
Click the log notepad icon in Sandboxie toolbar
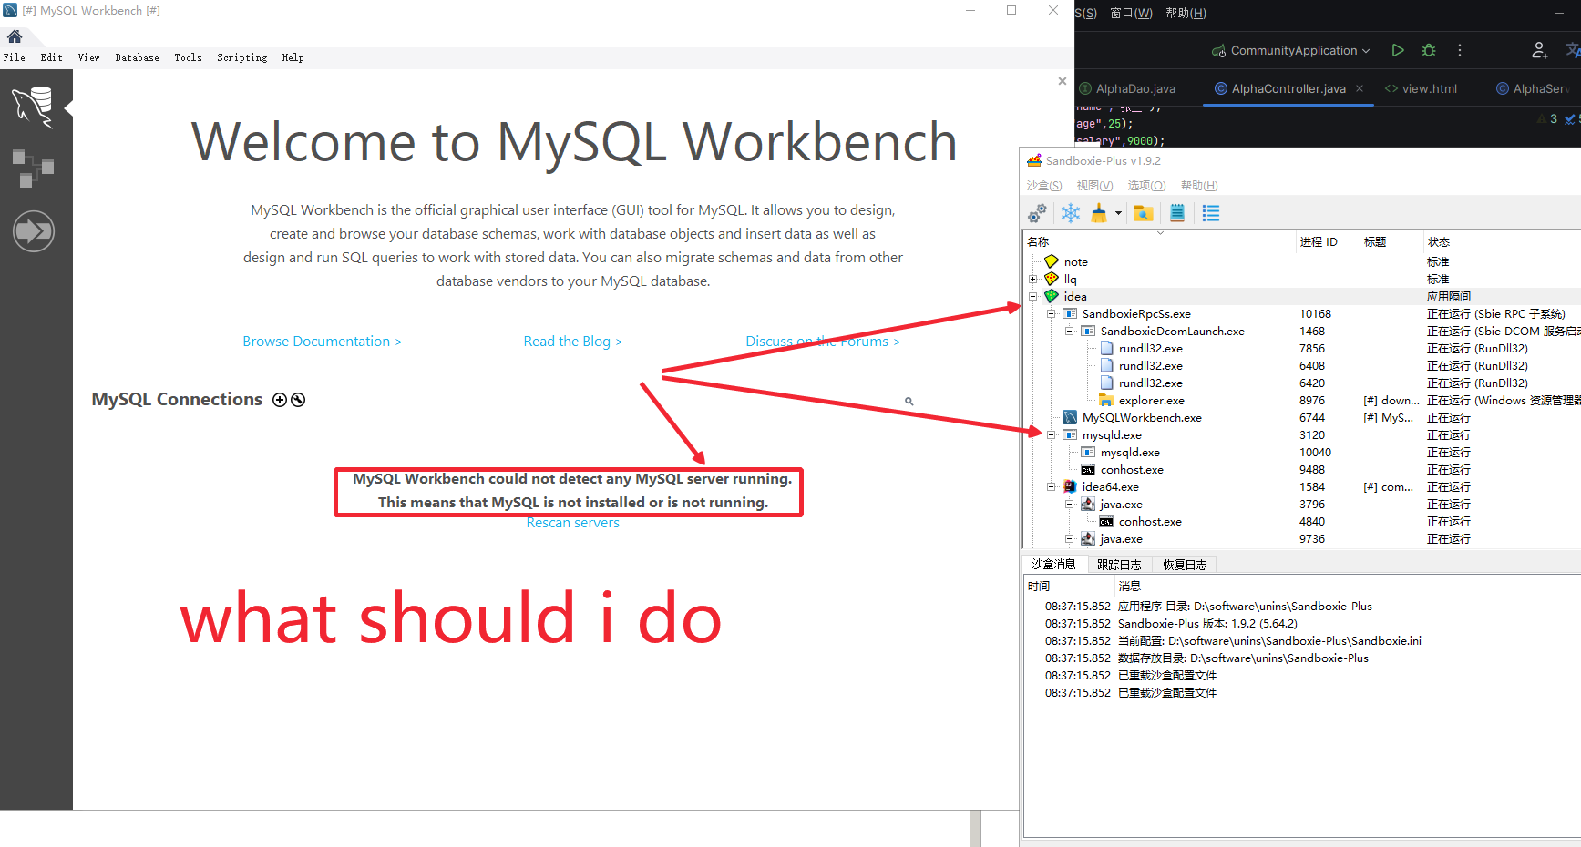pos(1176,212)
